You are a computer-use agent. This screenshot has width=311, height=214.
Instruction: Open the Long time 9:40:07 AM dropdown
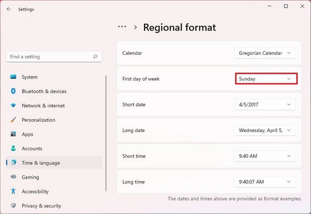click(265, 181)
